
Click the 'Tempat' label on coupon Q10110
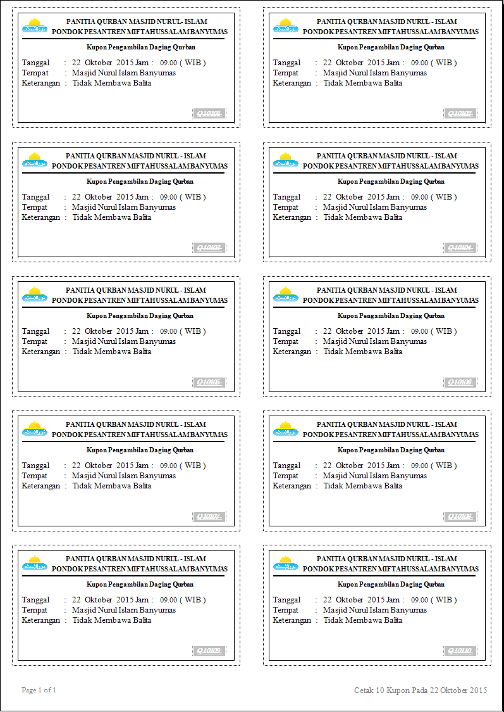pos(286,611)
